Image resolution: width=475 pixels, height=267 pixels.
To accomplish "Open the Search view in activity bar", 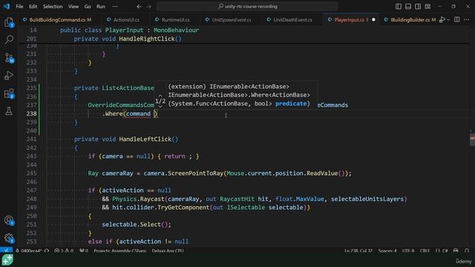I will [9, 39].
